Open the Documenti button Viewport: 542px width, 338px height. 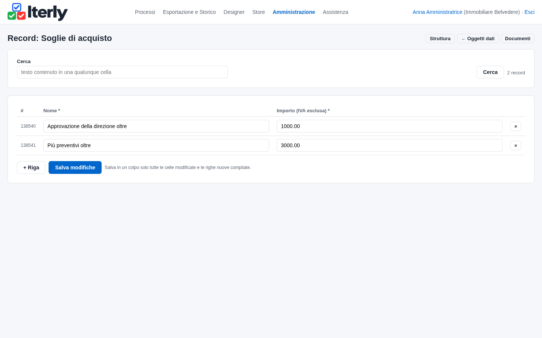(518, 39)
